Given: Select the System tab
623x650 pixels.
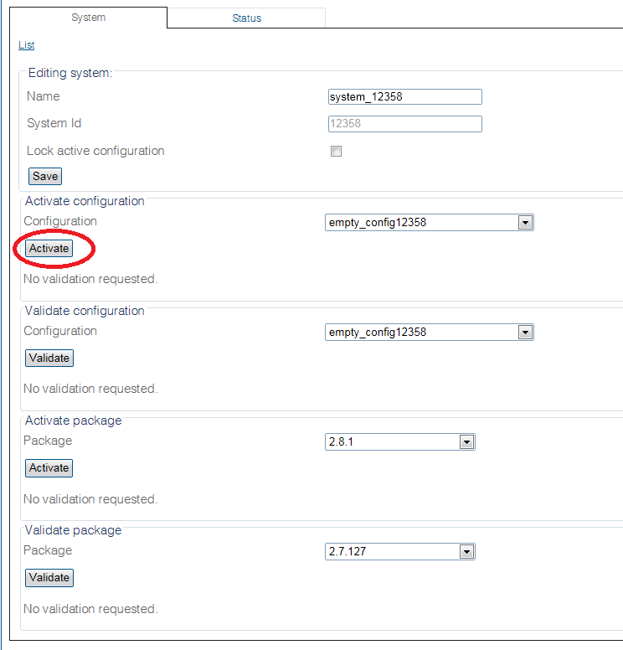Looking at the screenshot, I should (88, 18).
